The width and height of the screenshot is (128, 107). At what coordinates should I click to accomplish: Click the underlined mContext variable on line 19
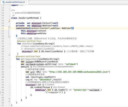click(x=36, y=23)
